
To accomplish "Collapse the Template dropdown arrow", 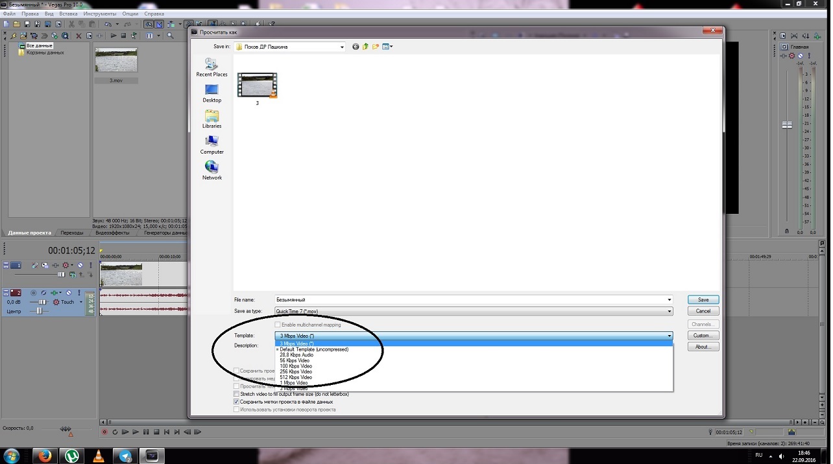I will [x=669, y=336].
